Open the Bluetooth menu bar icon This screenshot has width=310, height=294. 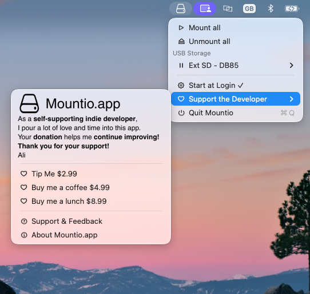point(271,9)
